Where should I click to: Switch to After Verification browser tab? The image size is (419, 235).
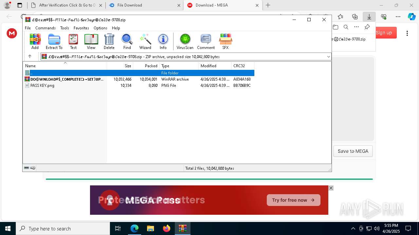click(67, 5)
